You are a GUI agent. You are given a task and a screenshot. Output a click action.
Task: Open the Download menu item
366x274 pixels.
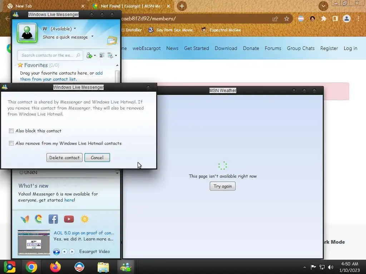pos(226,48)
